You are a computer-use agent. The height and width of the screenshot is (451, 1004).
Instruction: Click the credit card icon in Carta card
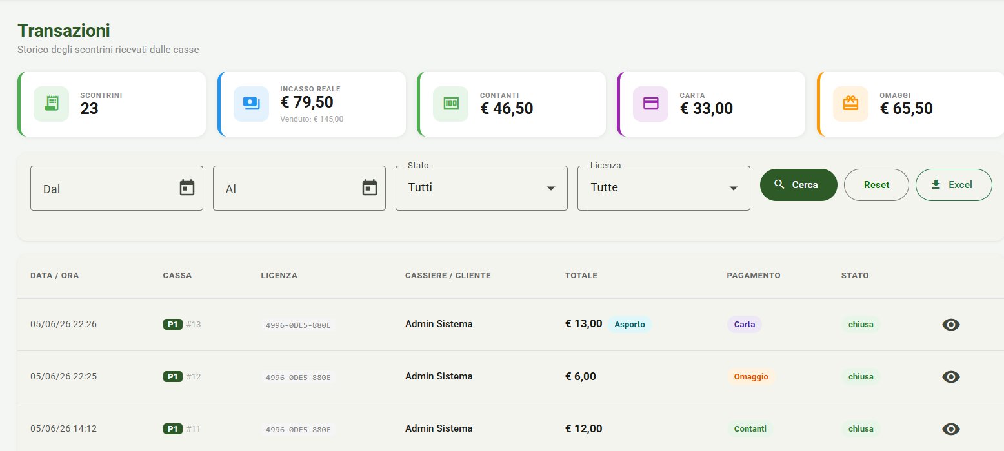pos(650,104)
